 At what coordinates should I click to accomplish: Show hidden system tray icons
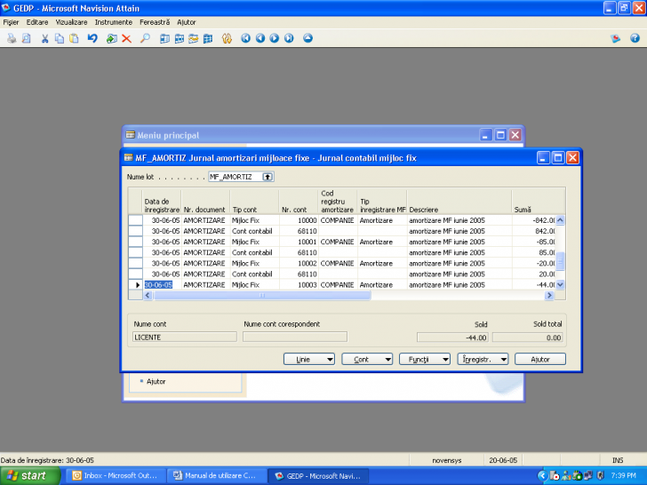[543, 475]
